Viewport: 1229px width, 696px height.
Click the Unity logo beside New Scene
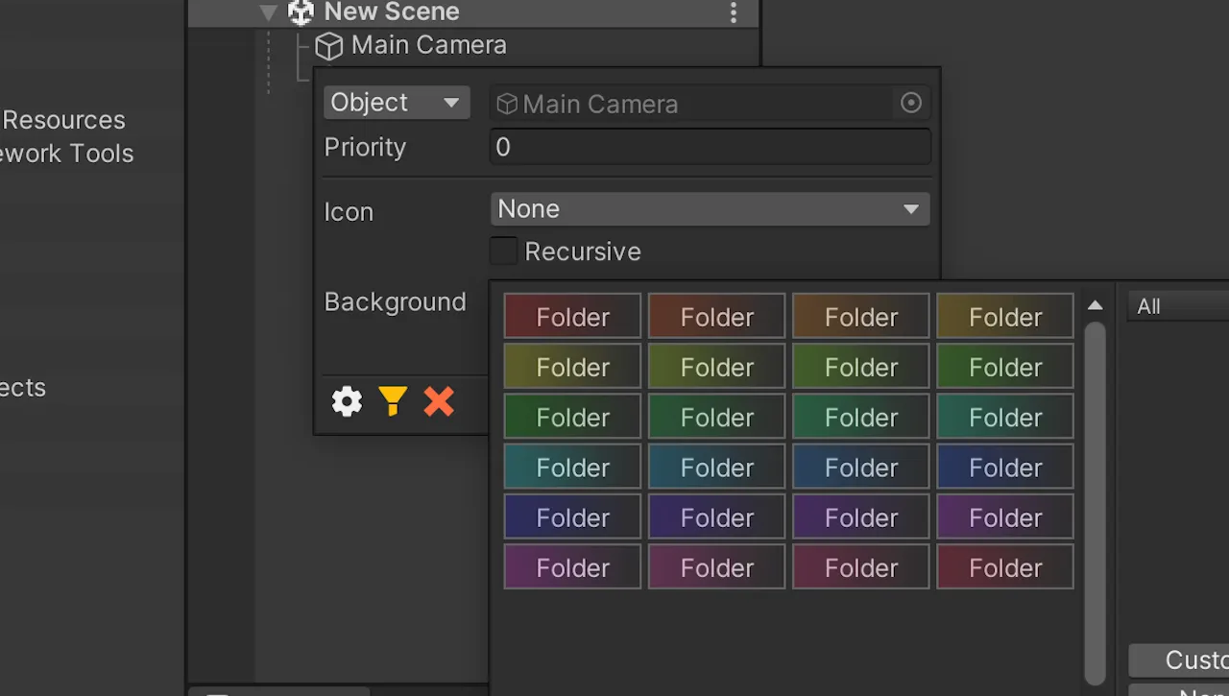coord(301,12)
